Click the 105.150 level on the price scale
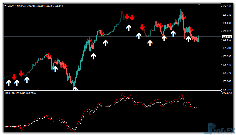Viewport: 236px width, 135px height. point(227,90)
